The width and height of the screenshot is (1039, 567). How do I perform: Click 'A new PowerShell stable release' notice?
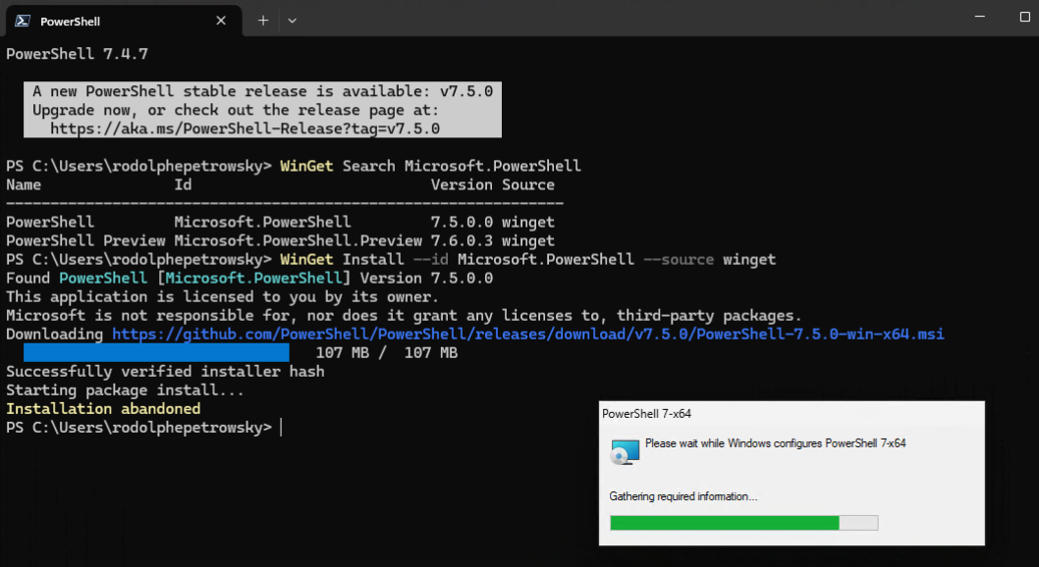(x=262, y=91)
